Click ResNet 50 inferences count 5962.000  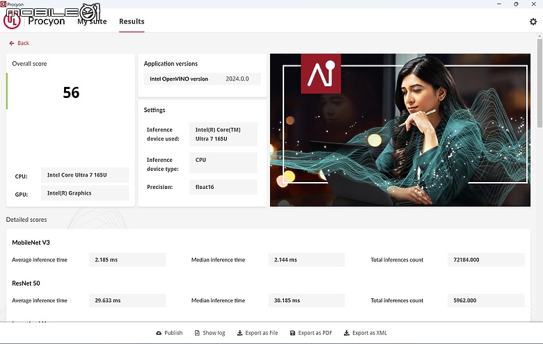pyautogui.click(x=486, y=300)
